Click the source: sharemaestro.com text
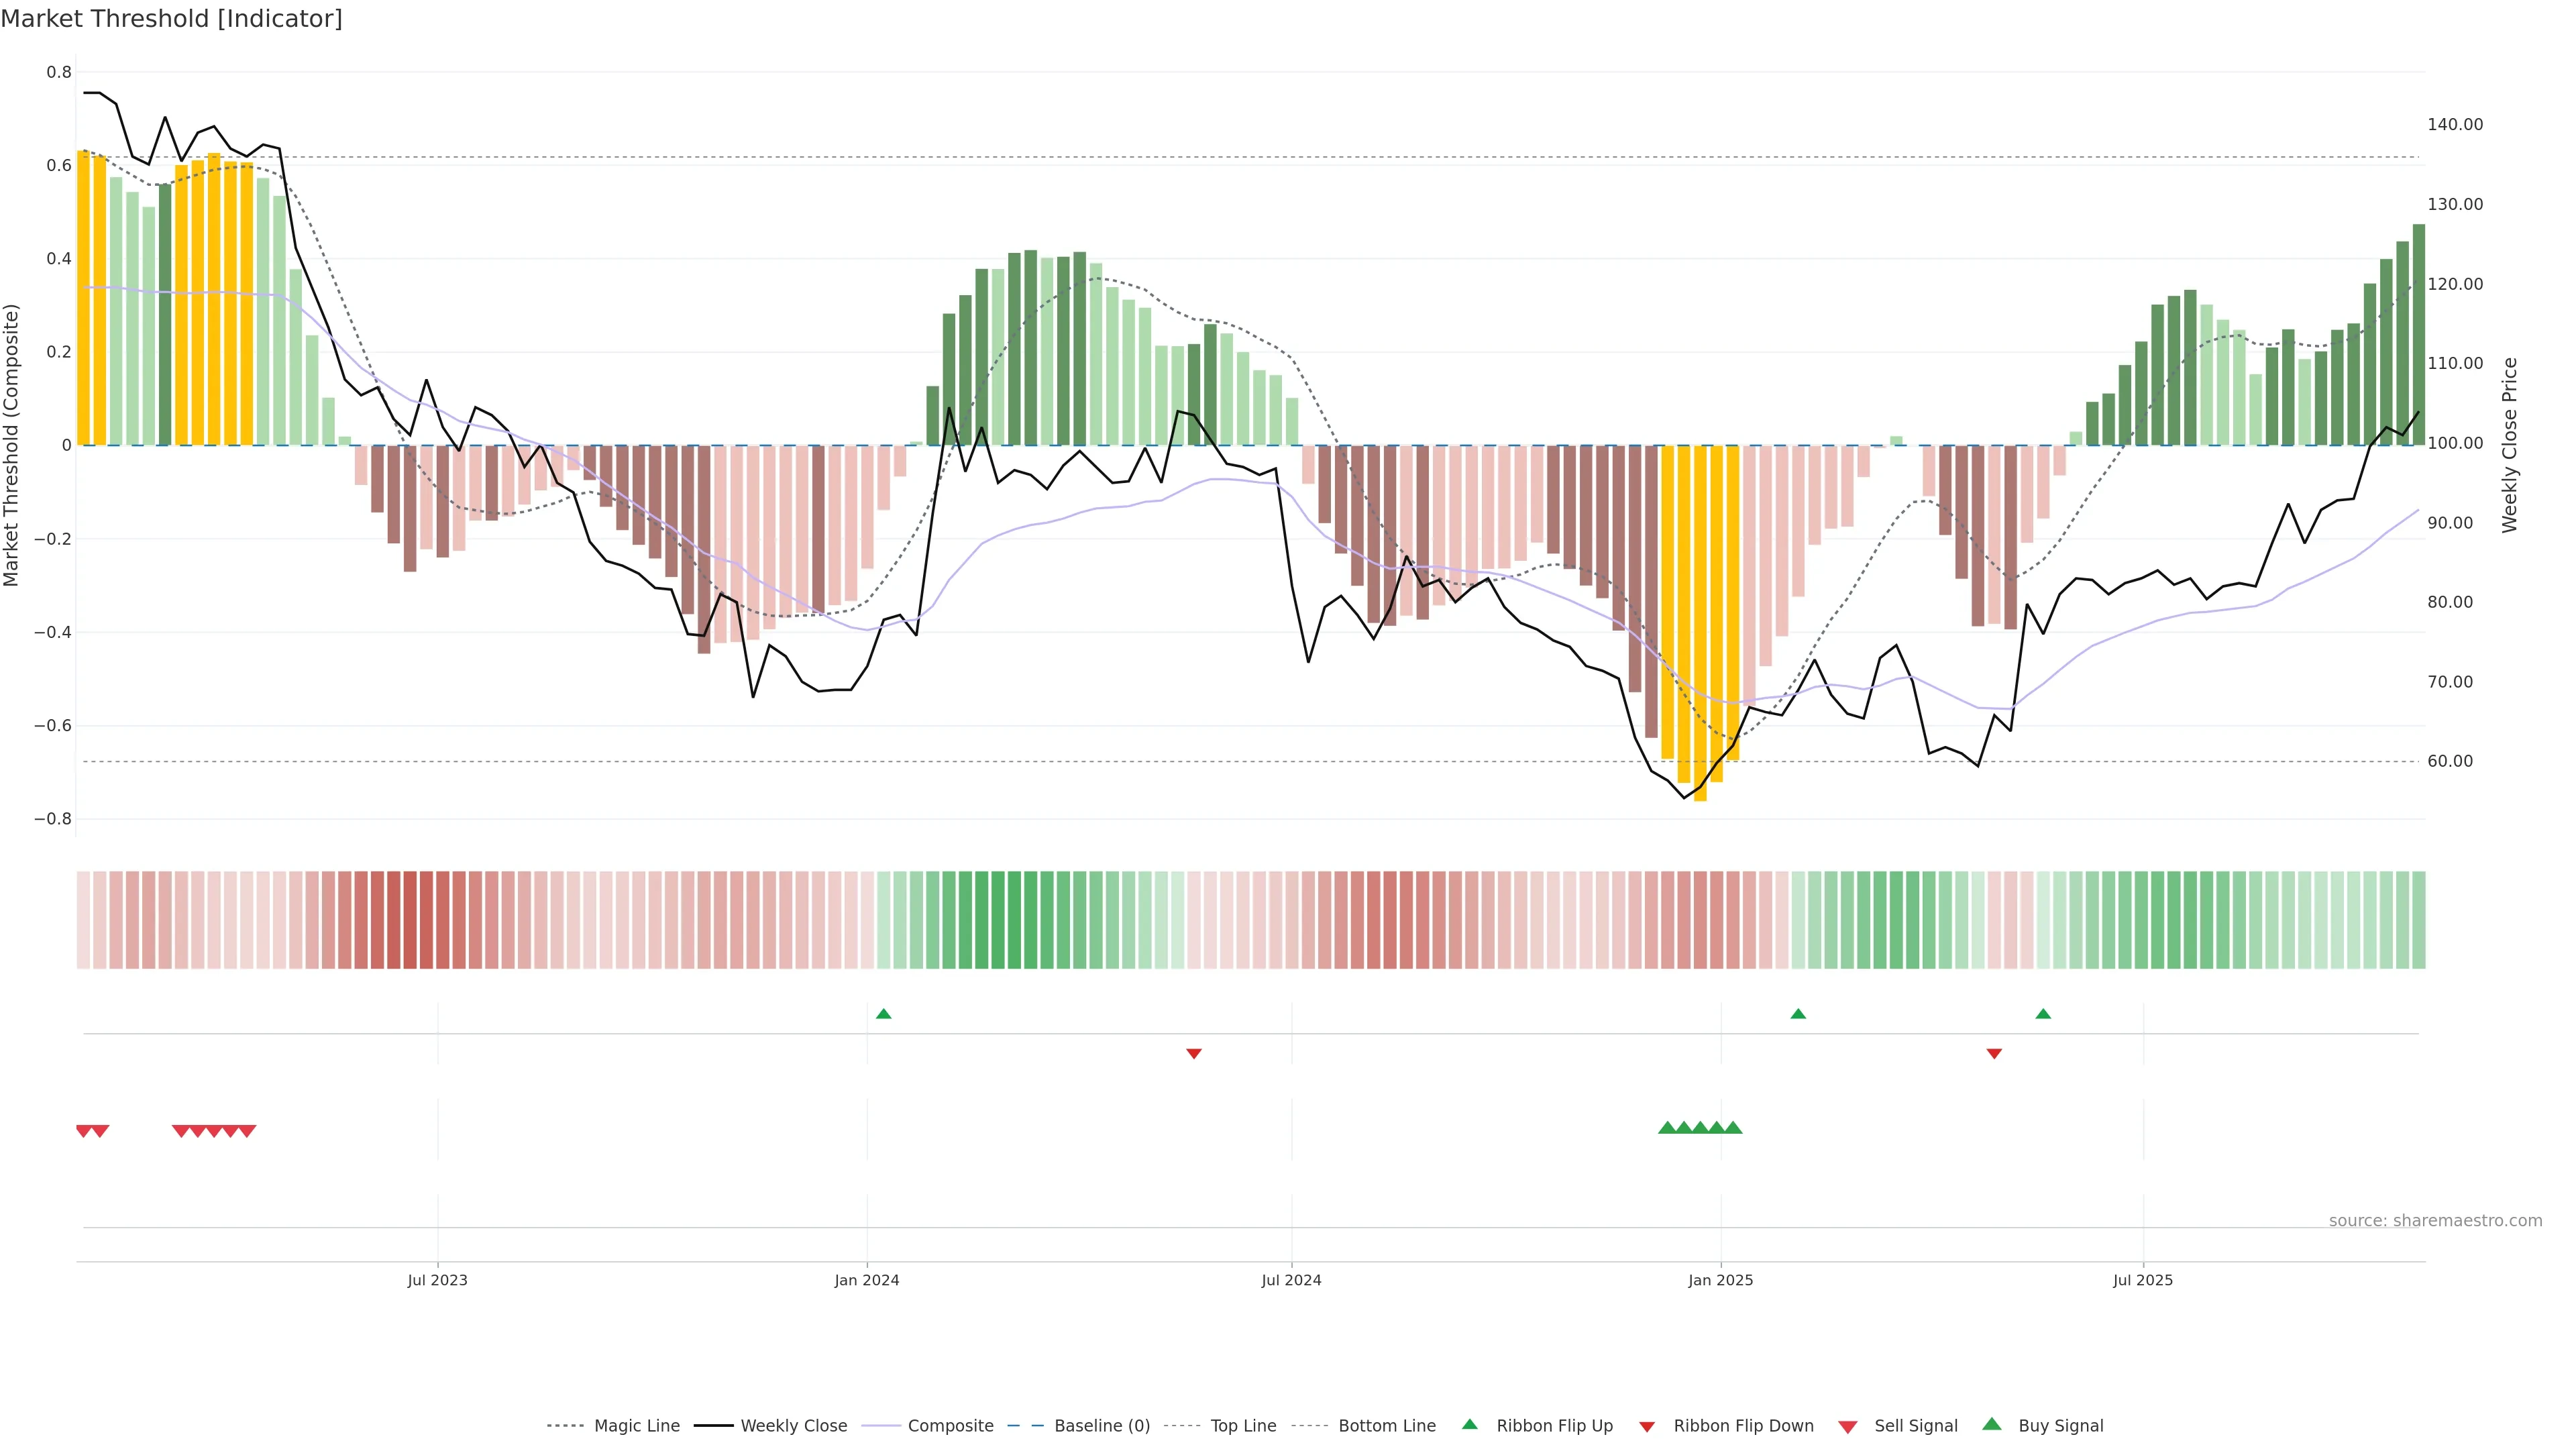This screenshot has height=1449, width=2576. (2435, 1221)
